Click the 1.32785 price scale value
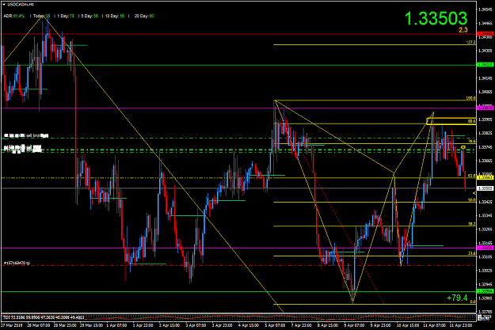Screen dimensions: 495x330 (485, 312)
